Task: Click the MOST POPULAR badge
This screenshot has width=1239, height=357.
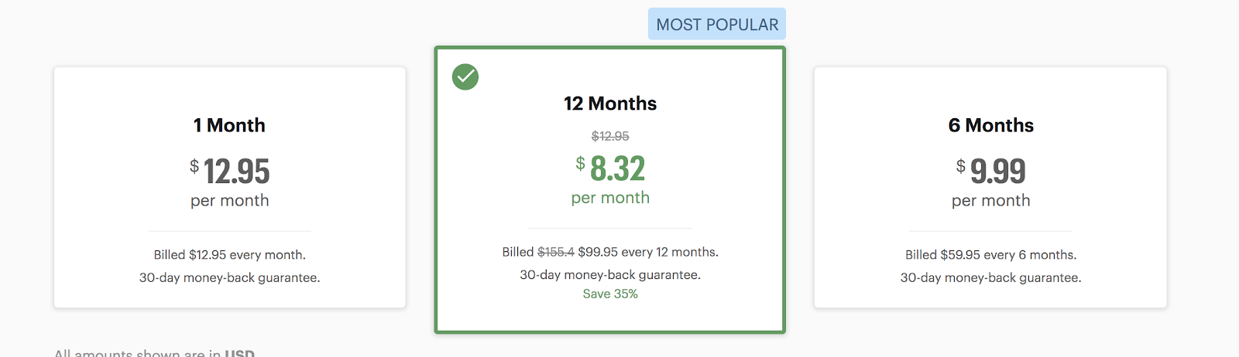Action: [717, 25]
